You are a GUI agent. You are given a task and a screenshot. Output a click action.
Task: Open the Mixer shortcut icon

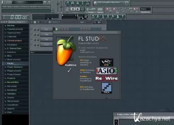87,3
